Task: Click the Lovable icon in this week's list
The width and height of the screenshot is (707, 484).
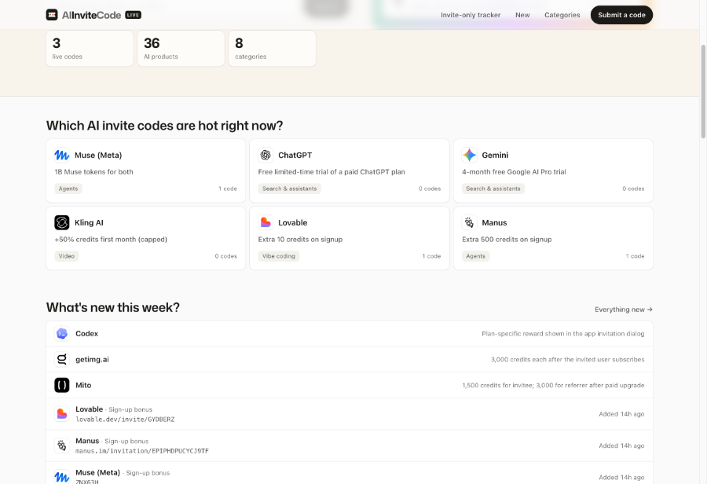Action: (x=62, y=414)
